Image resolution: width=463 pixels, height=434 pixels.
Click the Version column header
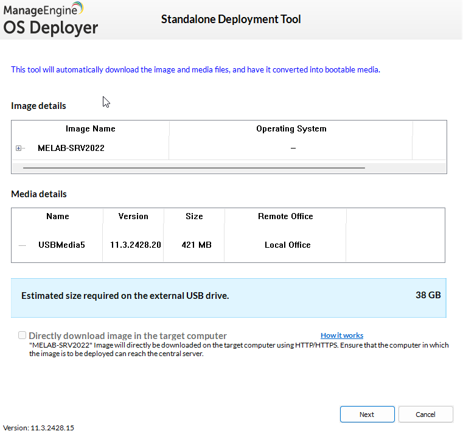[x=133, y=217]
